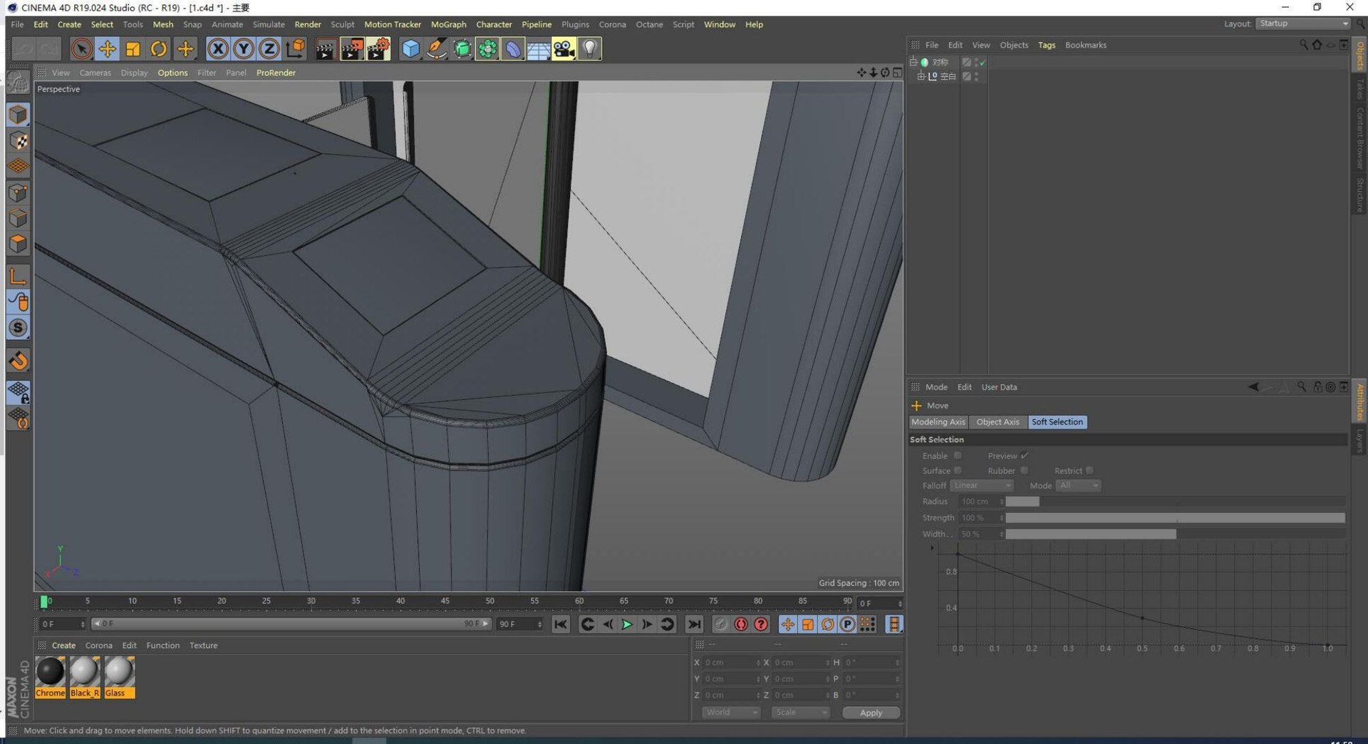Image resolution: width=1368 pixels, height=744 pixels.
Task: Open the MoGraph menu
Action: pyautogui.click(x=448, y=24)
